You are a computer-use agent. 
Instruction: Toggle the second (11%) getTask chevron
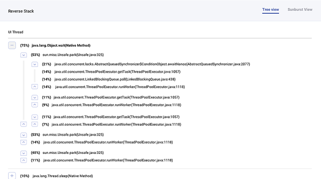click(x=35, y=117)
